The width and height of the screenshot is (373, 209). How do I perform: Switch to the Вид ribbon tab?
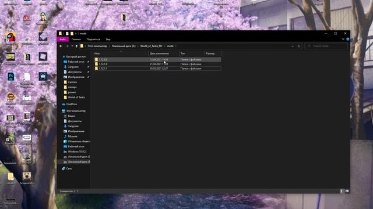(108, 39)
